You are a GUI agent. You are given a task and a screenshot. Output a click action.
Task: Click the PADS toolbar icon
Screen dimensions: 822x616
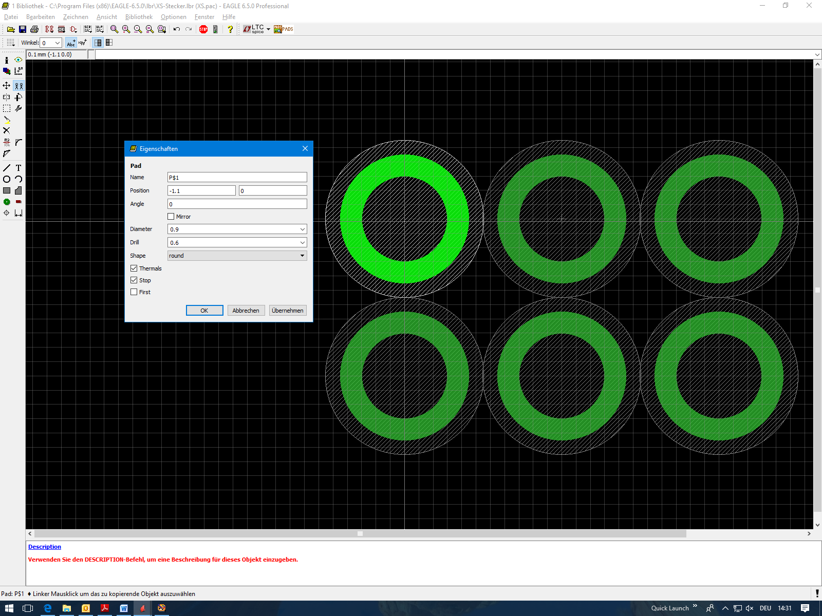coord(284,29)
